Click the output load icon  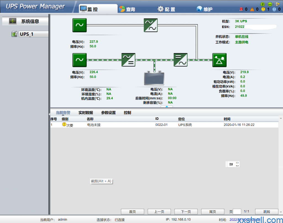[x=219, y=60]
